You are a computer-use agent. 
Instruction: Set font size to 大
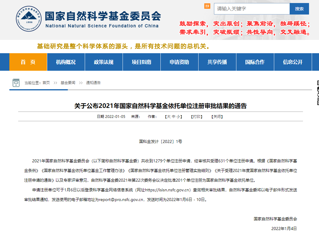pos(169,117)
